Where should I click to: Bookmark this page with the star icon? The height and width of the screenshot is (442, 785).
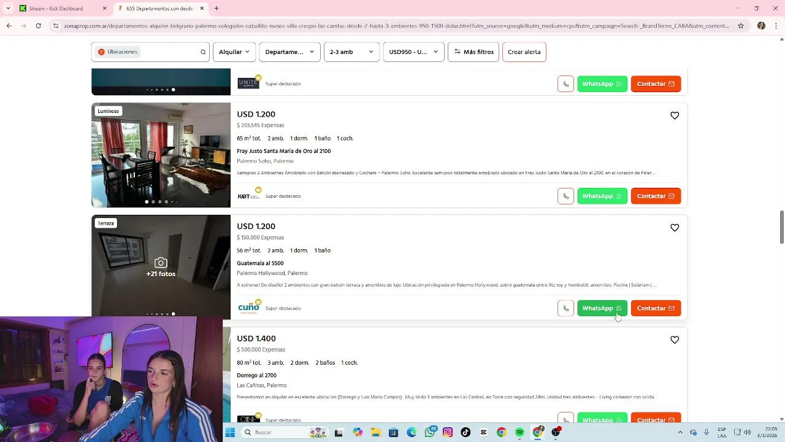741,26
